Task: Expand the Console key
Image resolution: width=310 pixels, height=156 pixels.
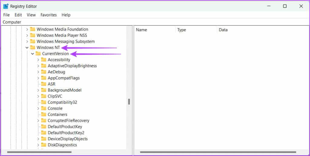Action: pyautogui.click(x=38, y=108)
